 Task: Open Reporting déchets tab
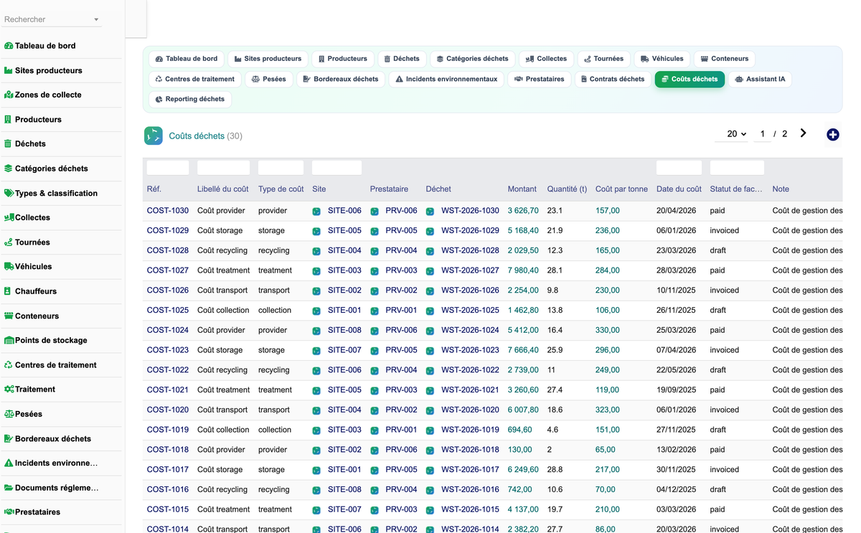point(189,99)
